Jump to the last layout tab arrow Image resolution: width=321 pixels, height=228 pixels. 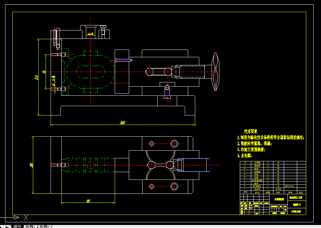pyautogui.click(x=7, y=227)
